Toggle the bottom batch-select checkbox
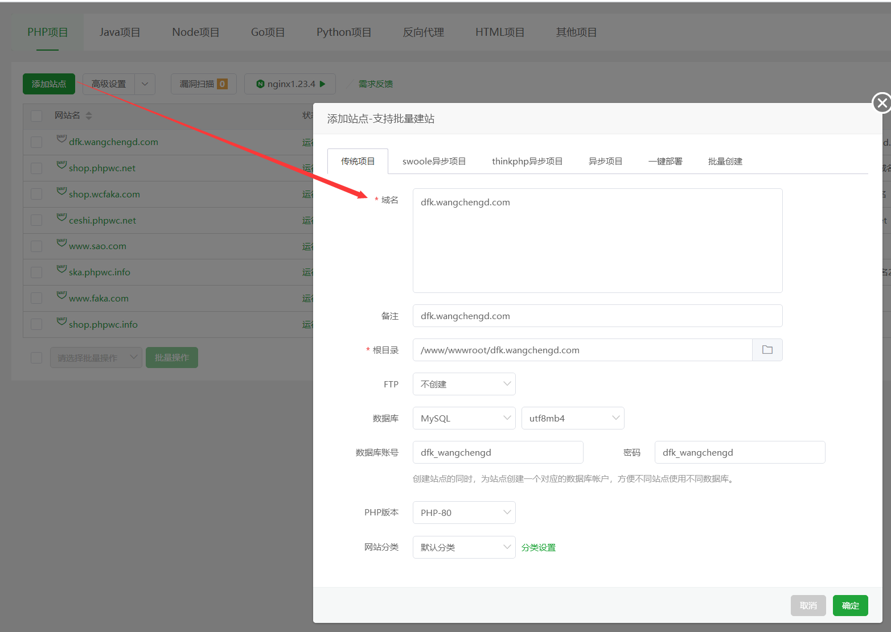Image resolution: width=891 pixels, height=632 pixels. 36,358
